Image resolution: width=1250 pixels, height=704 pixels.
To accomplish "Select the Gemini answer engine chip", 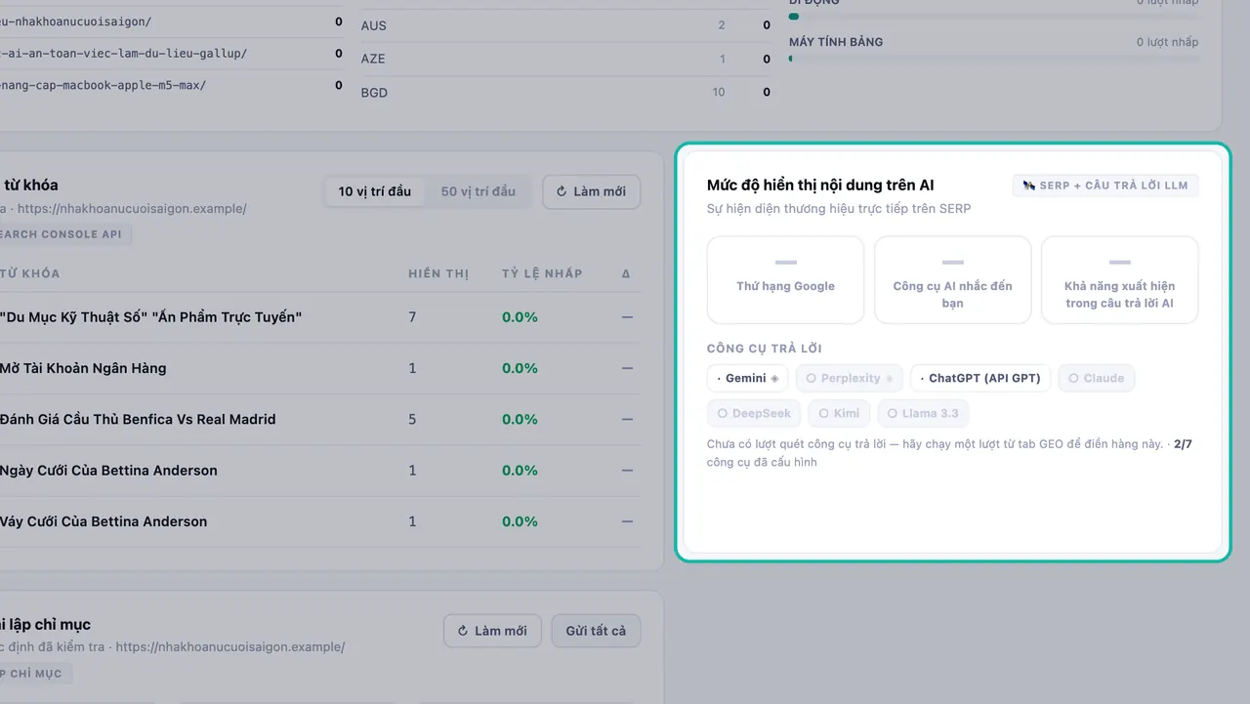I will (x=747, y=378).
